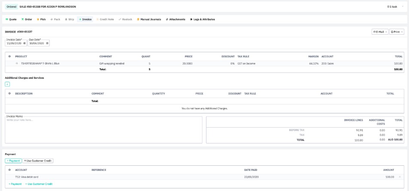The width and height of the screenshot is (409, 191).
Task: Open the Logs & Attributes tab
Action: pos(202,19)
